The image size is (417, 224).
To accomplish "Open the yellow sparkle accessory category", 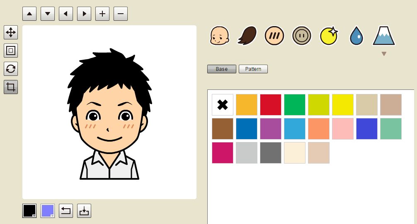I will coord(329,36).
